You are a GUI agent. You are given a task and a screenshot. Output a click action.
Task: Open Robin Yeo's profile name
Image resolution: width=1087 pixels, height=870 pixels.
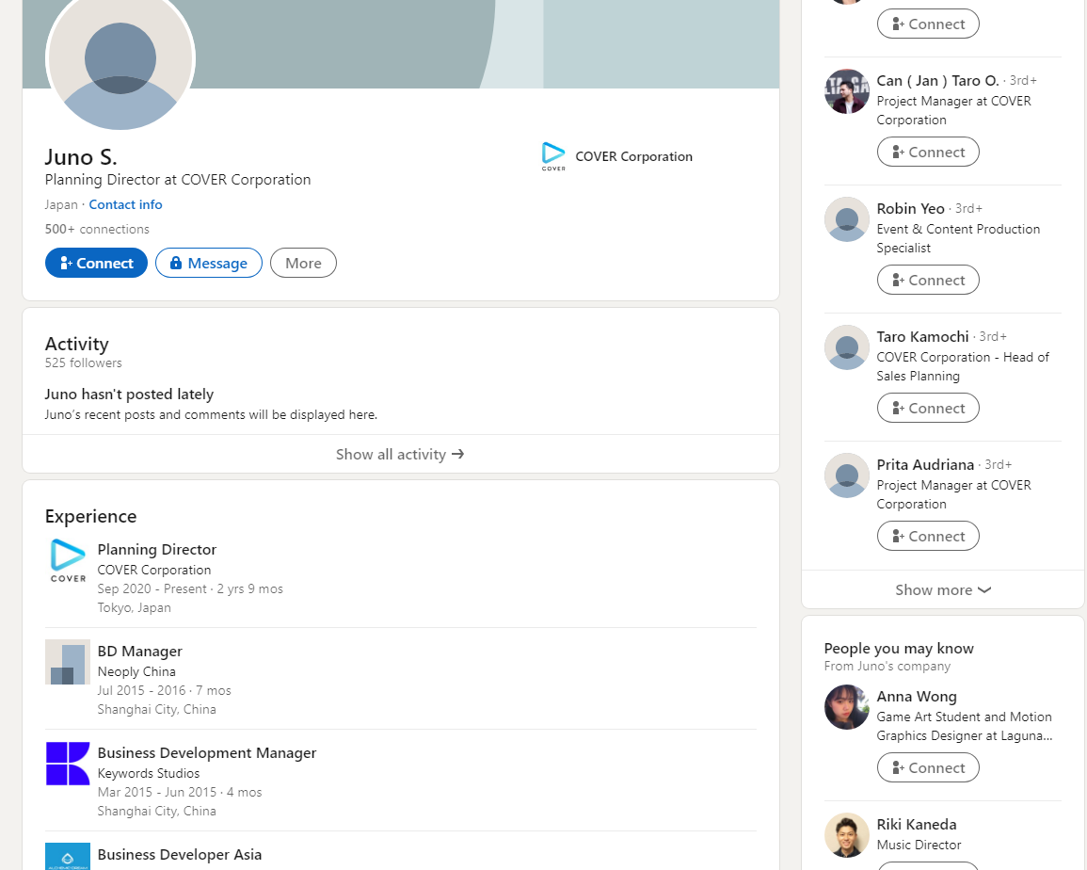pyautogui.click(x=910, y=209)
